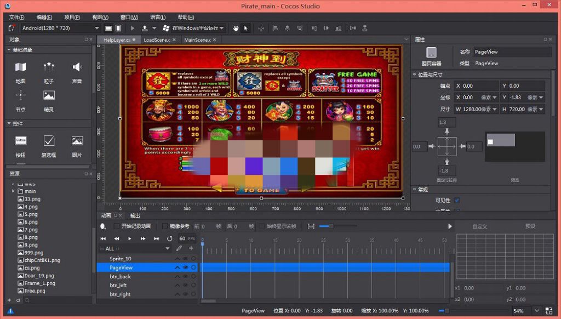Click the bracket icon left of timeline slider

pyautogui.click(x=311, y=226)
